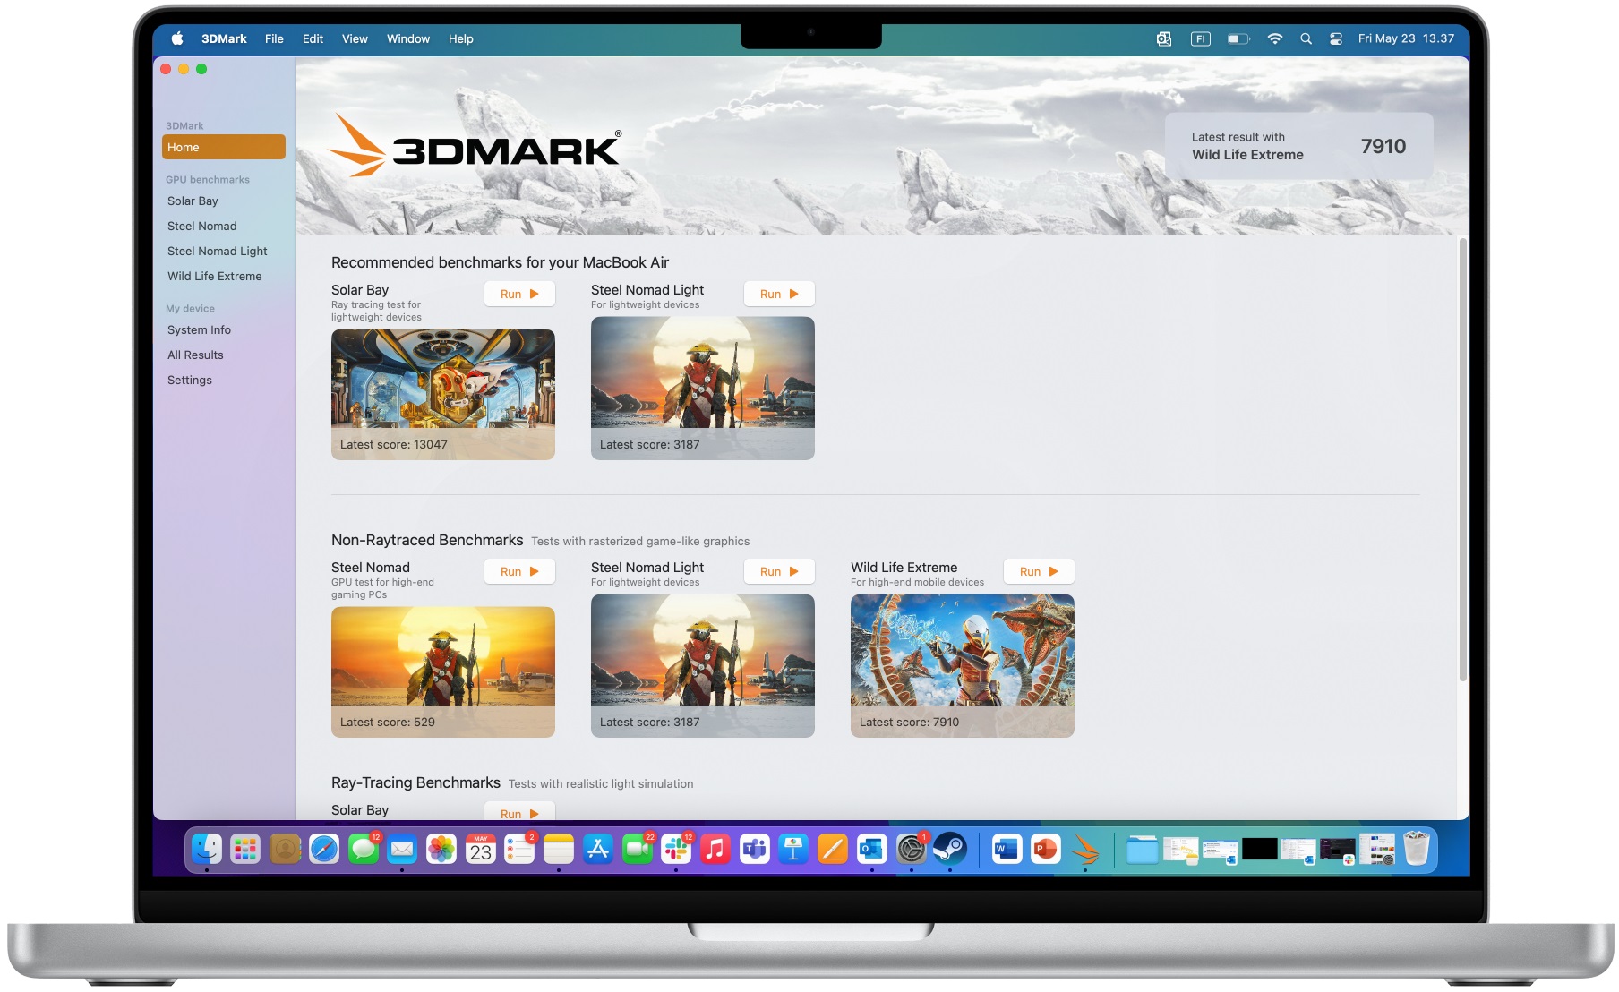
Task: Open Music app in the Dock
Action: click(715, 848)
